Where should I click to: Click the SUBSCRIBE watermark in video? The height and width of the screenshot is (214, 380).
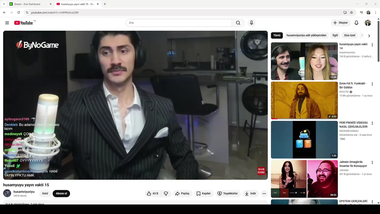261,171
